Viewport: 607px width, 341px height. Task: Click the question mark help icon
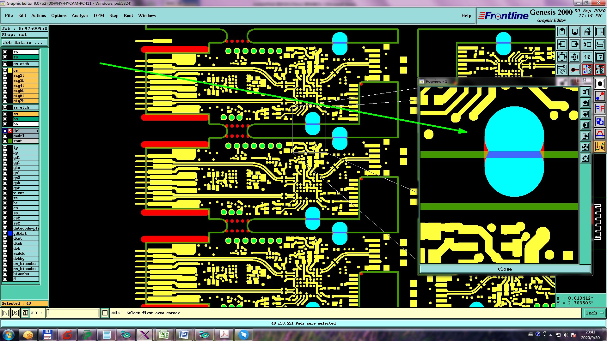click(600, 57)
